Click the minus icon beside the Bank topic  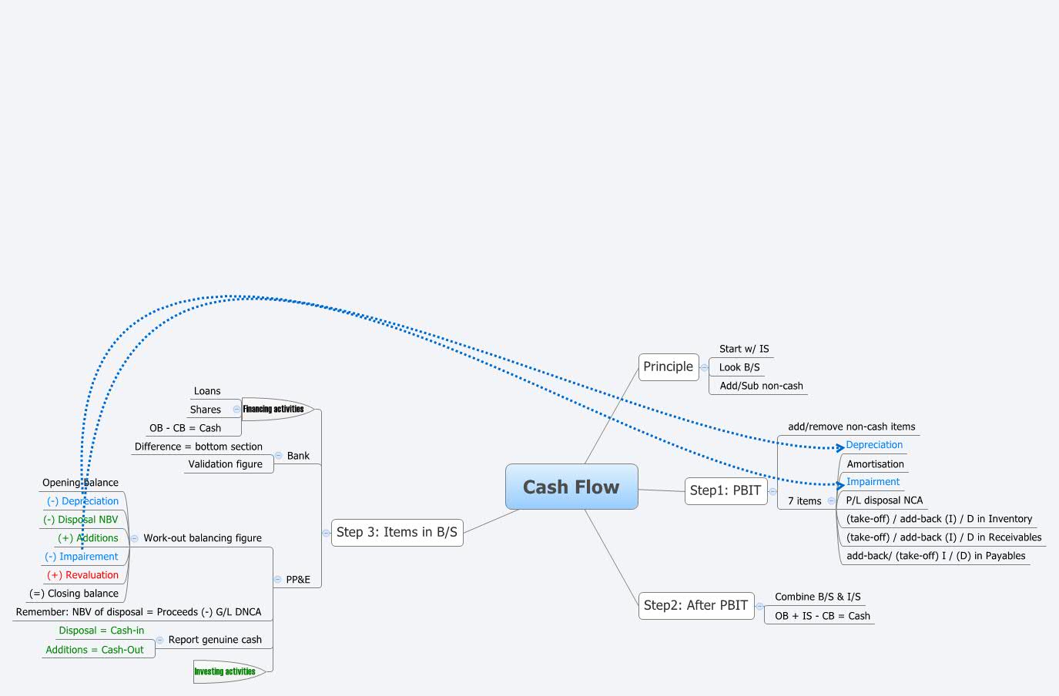pyautogui.click(x=279, y=455)
